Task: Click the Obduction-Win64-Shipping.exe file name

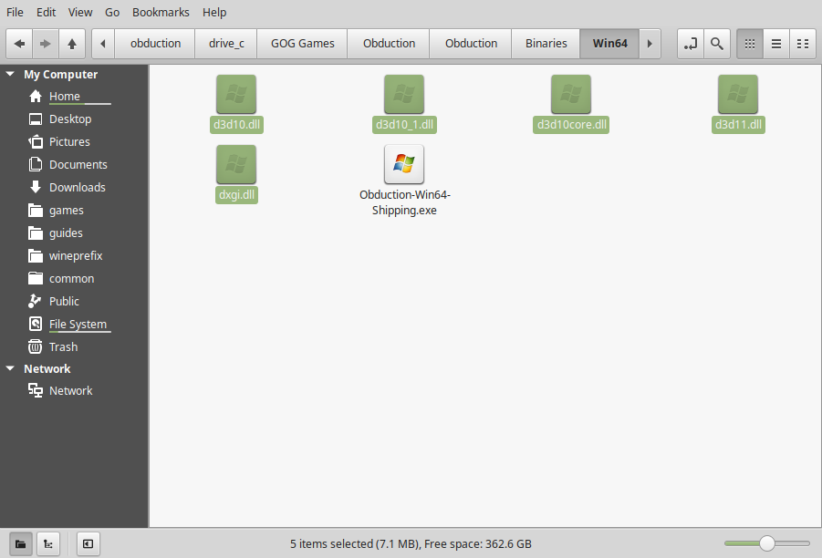Action: click(404, 202)
